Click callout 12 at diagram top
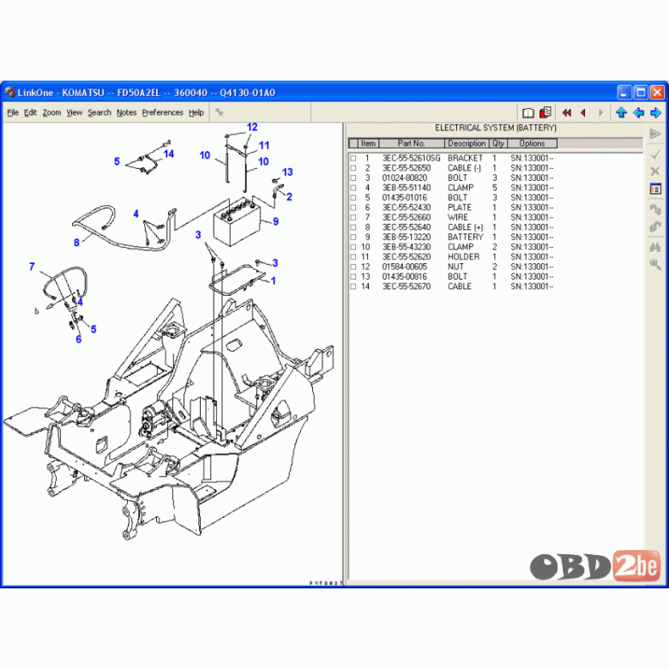Viewport: 669px width, 669px height. tap(252, 127)
